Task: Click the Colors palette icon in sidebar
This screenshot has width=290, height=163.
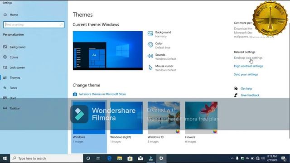Action: coord(5,57)
